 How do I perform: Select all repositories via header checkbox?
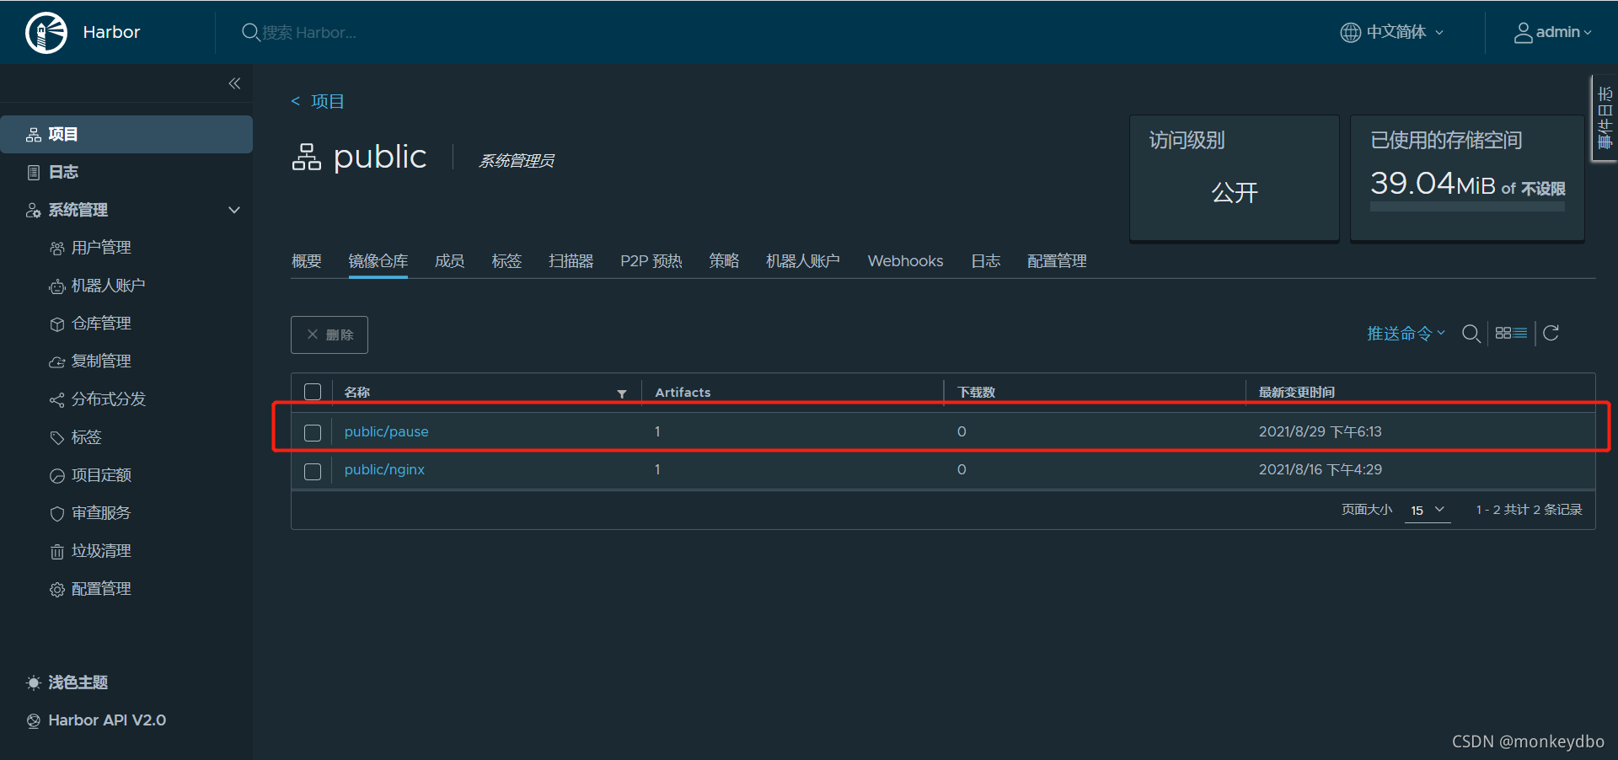(313, 392)
